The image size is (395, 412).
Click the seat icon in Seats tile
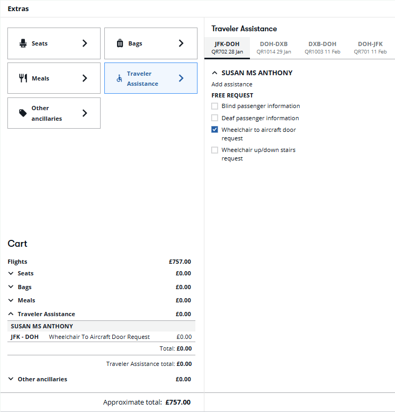(x=23, y=43)
